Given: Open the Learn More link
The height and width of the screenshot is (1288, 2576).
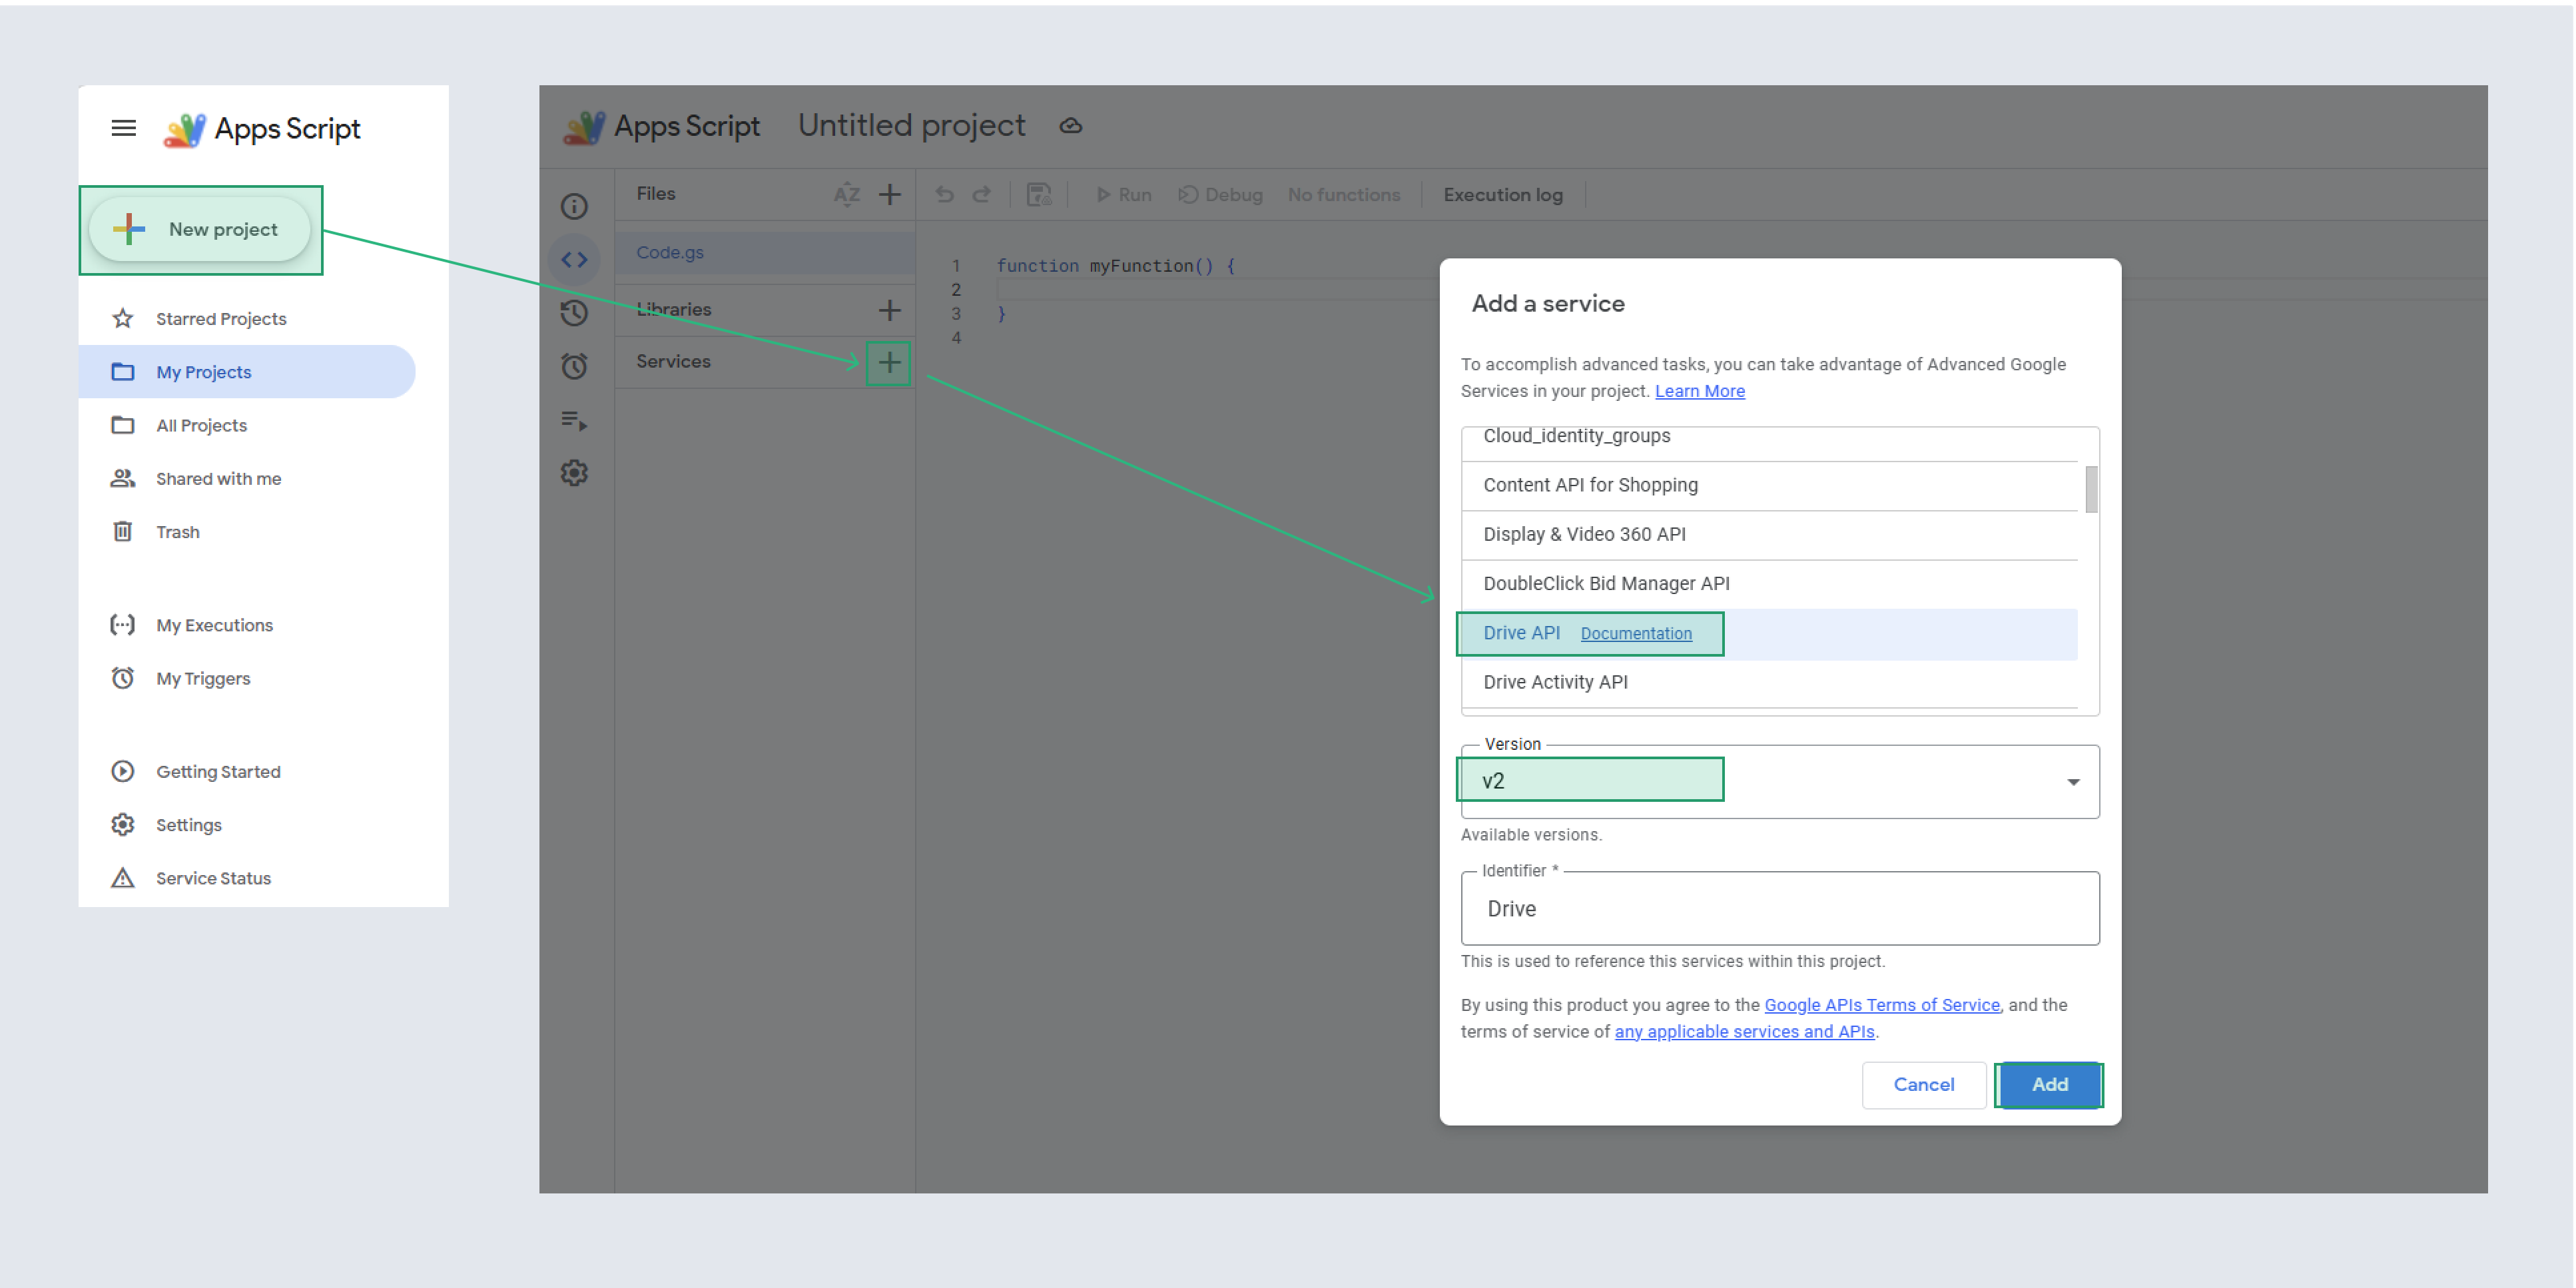Looking at the screenshot, I should 1699,391.
